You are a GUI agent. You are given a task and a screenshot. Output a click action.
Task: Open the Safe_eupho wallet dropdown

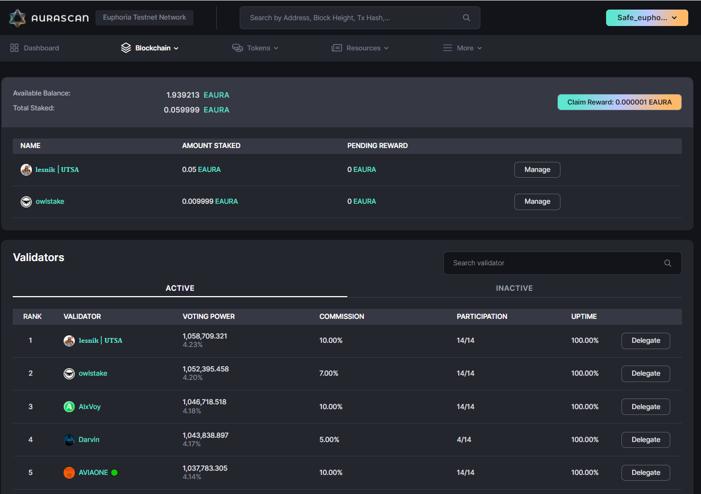(647, 18)
